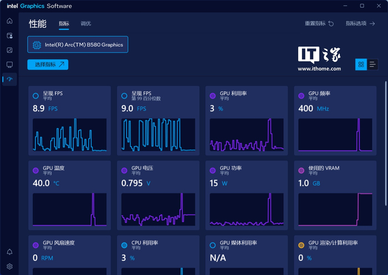Click the vertical scrollbar on the right
Image resolution: width=388 pixels, height=275 pixels.
[386, 138]
